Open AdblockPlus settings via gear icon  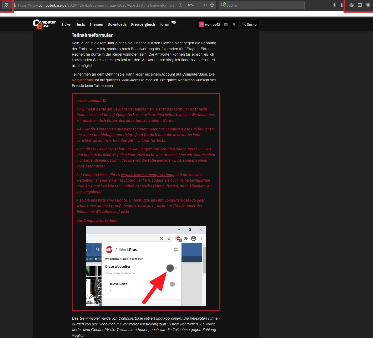coord(176,250)
